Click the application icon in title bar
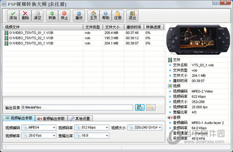 (4, 4)
